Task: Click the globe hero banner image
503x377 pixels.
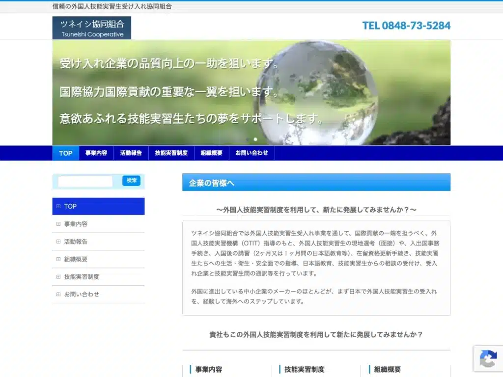Action: pos(251,92)
